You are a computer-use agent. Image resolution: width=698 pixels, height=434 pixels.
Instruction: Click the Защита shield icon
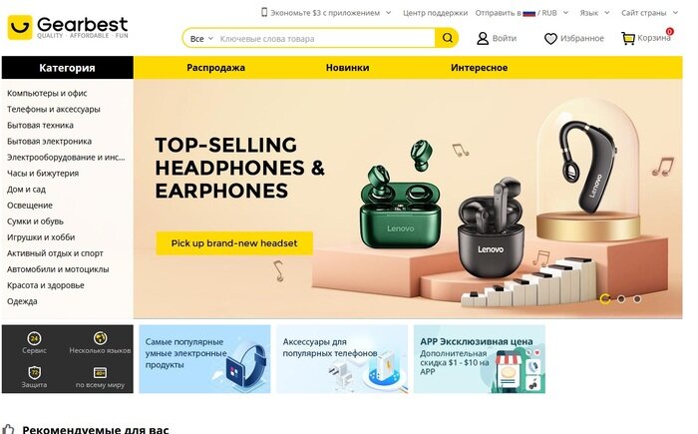point(34,372)
